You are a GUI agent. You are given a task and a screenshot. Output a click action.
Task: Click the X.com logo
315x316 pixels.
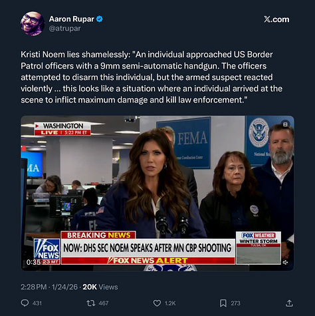pyautogui.click(x=276, y=19)
